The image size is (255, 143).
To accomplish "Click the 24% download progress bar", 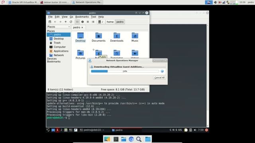I will (x=125, y=71).
